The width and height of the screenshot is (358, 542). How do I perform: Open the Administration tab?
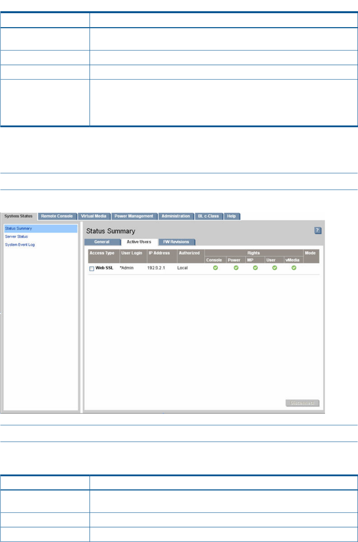point(176,216)
